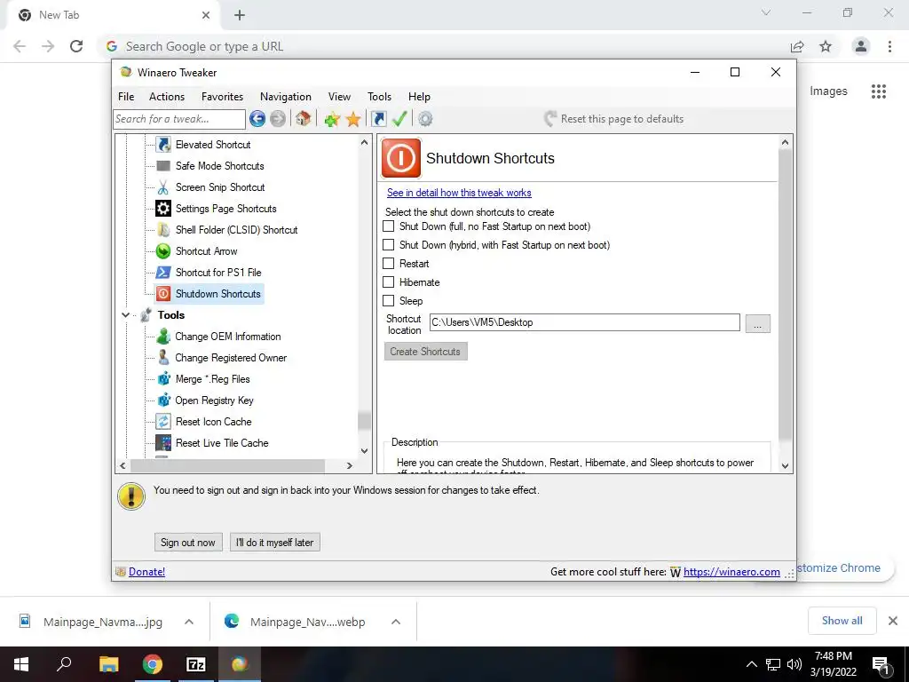Image resolution: width=909 pixels, height=682 pixels.
Task: Open the Actions menu
Action: pos(166,97)
